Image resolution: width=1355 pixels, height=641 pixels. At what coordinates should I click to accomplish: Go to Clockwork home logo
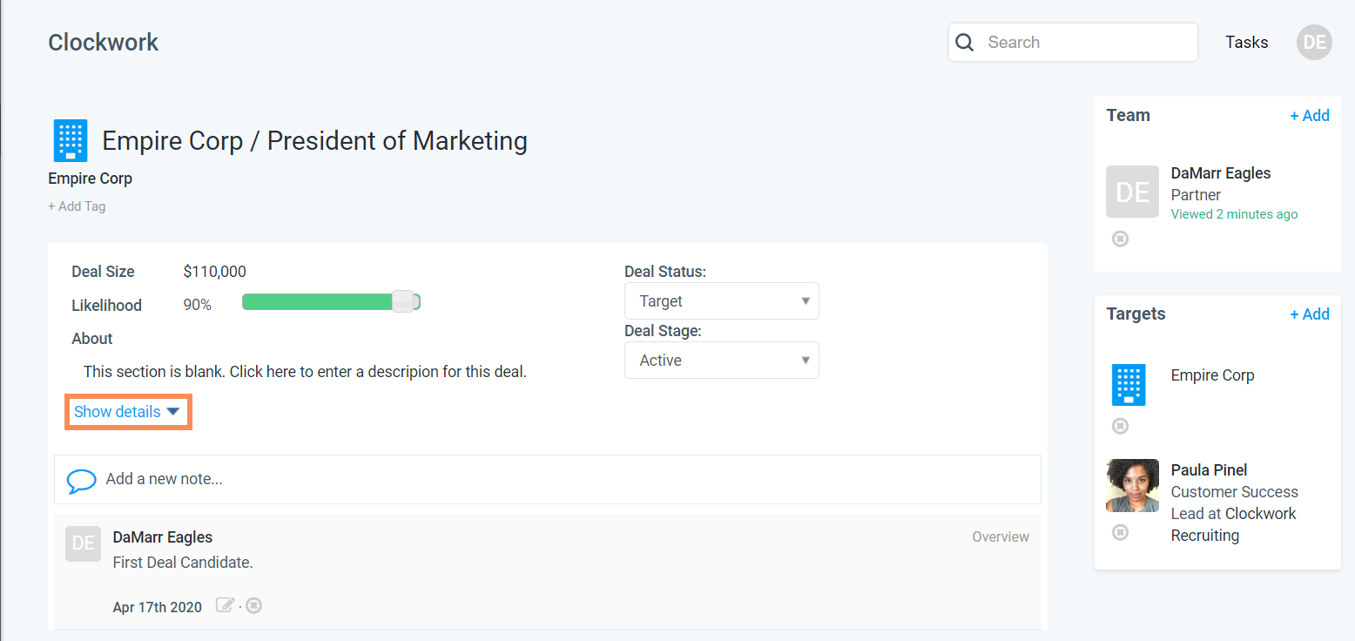pos(104,42)
